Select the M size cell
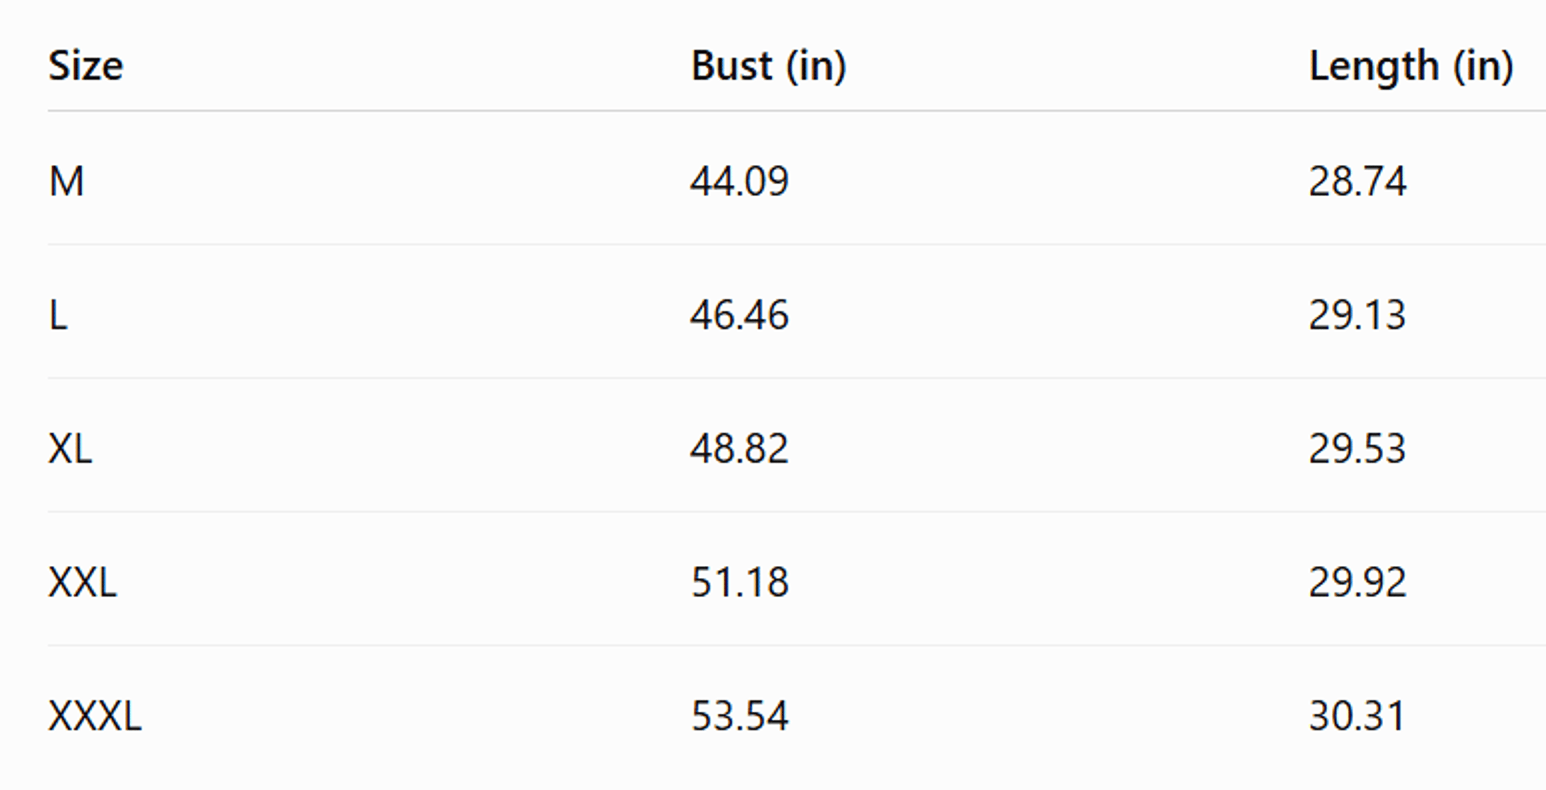Image resolution: width=1546 pixels, height=790 pixels. pyautogui.click(x=66, y=181)
